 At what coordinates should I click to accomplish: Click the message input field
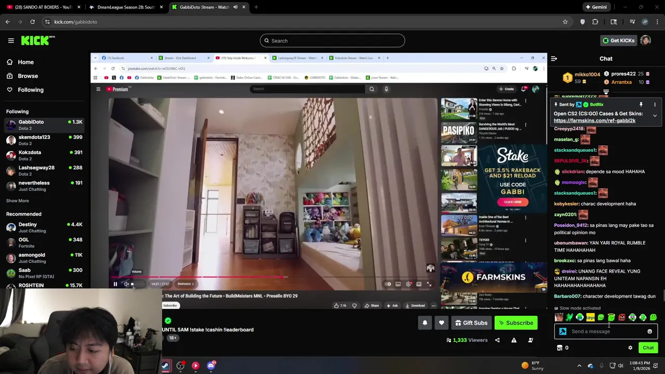[606, 331]
